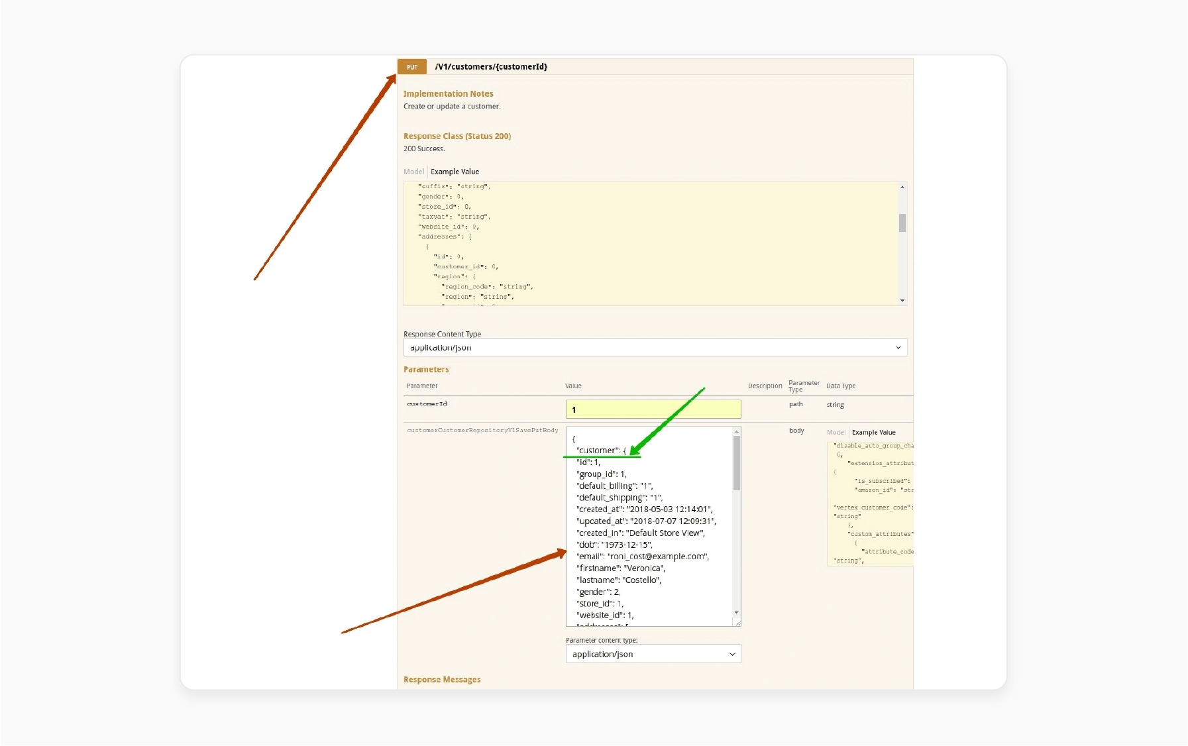Click the "default_billing": "1" line

click(x=615, y=486)
